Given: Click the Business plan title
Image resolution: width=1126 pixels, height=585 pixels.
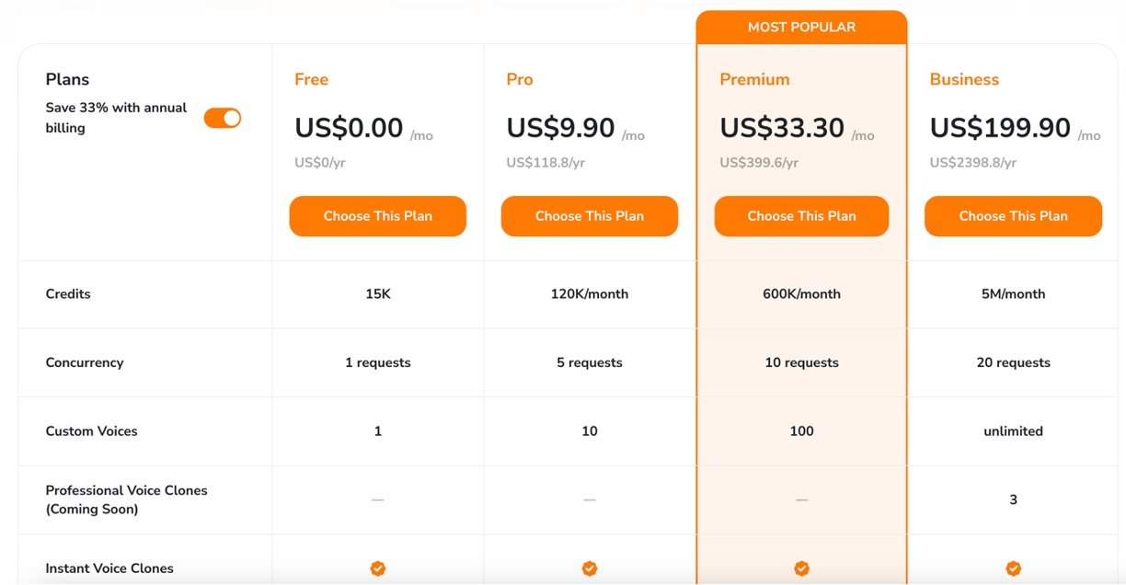Looking at the screenshot, I should pos(964,80).
